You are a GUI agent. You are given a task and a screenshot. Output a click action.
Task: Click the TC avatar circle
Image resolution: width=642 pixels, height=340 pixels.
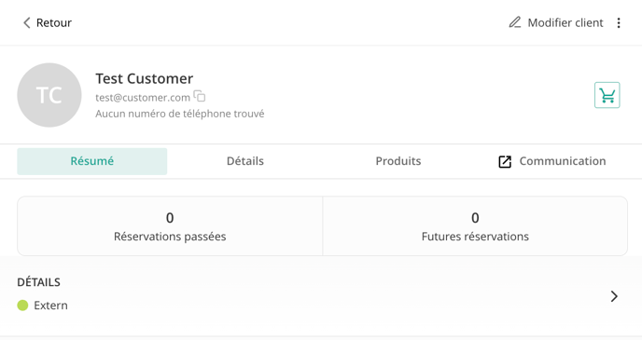49,95
